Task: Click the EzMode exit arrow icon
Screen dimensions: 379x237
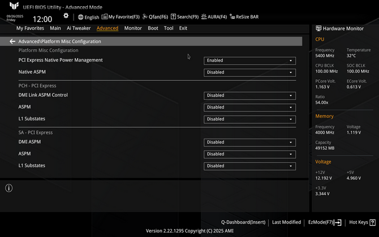Action: 338,222
